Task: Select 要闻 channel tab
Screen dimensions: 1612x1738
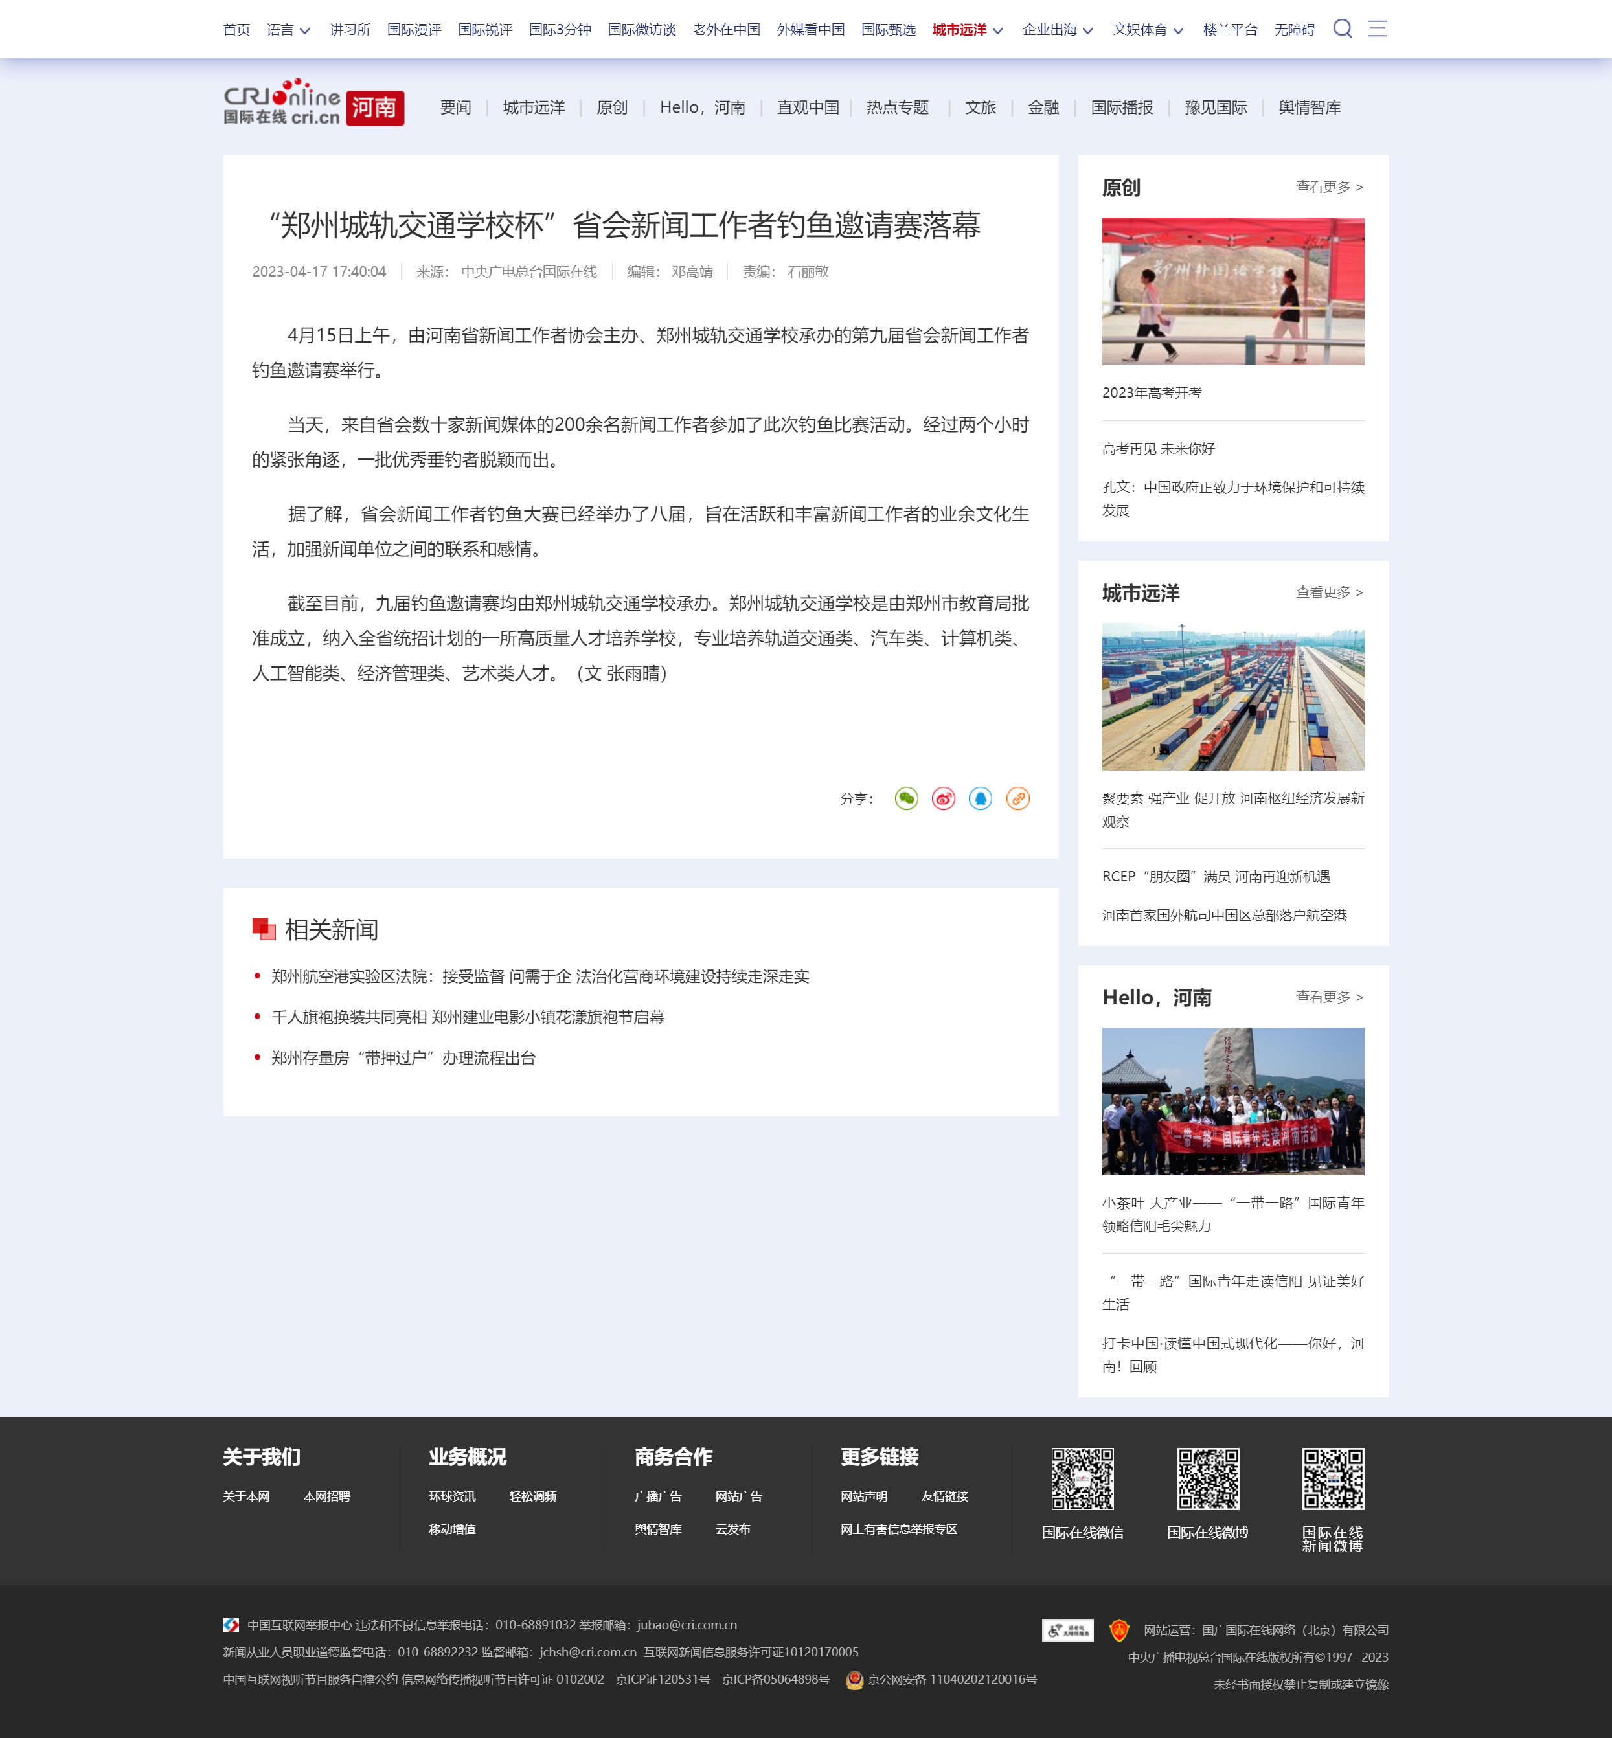Action: (455, 107)
